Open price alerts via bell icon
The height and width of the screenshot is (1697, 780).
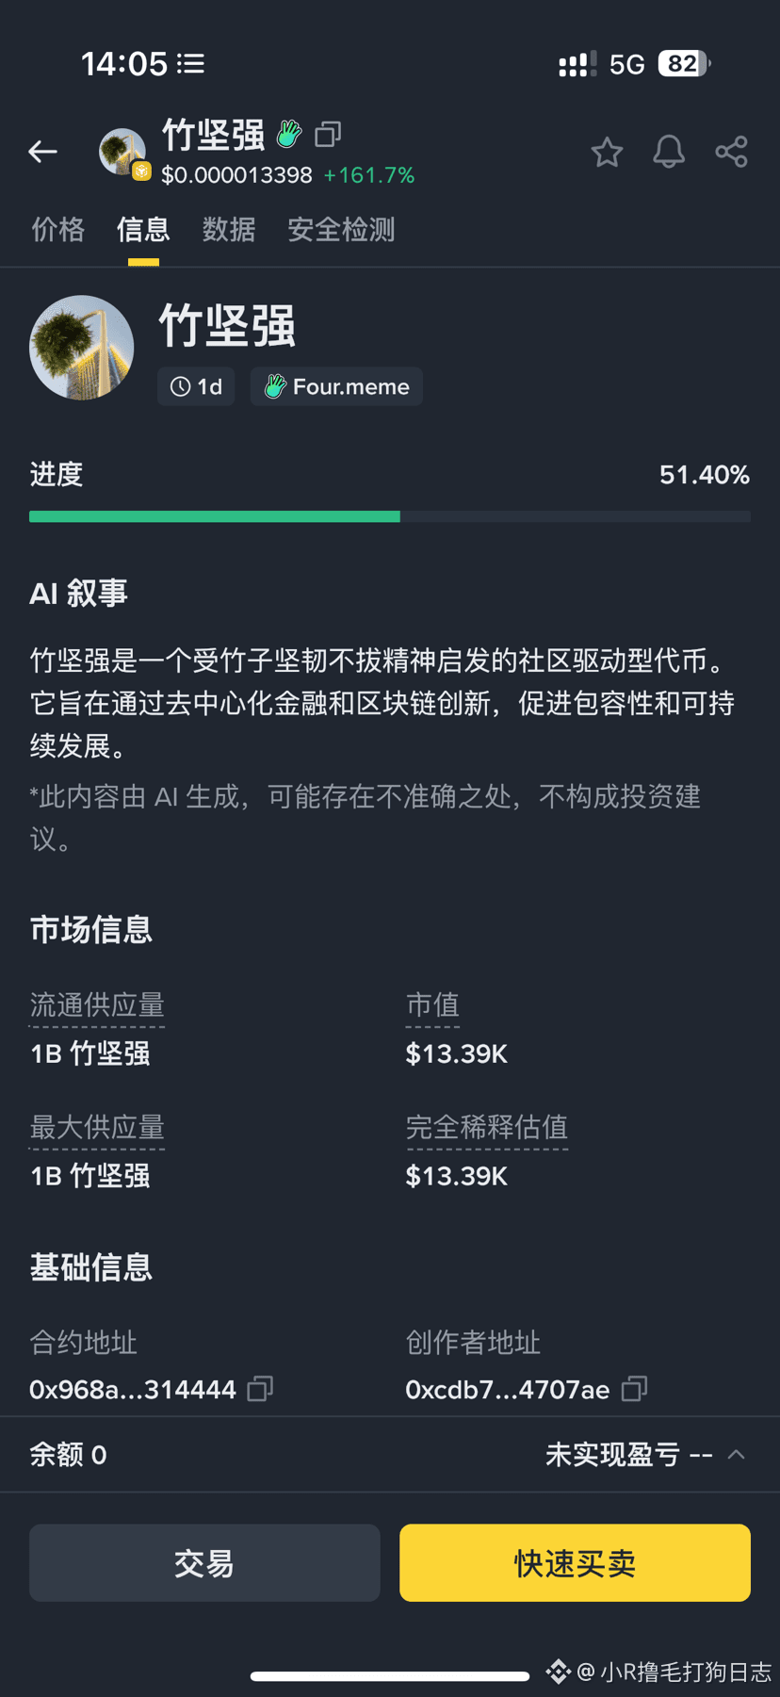(x=669, y=152)
